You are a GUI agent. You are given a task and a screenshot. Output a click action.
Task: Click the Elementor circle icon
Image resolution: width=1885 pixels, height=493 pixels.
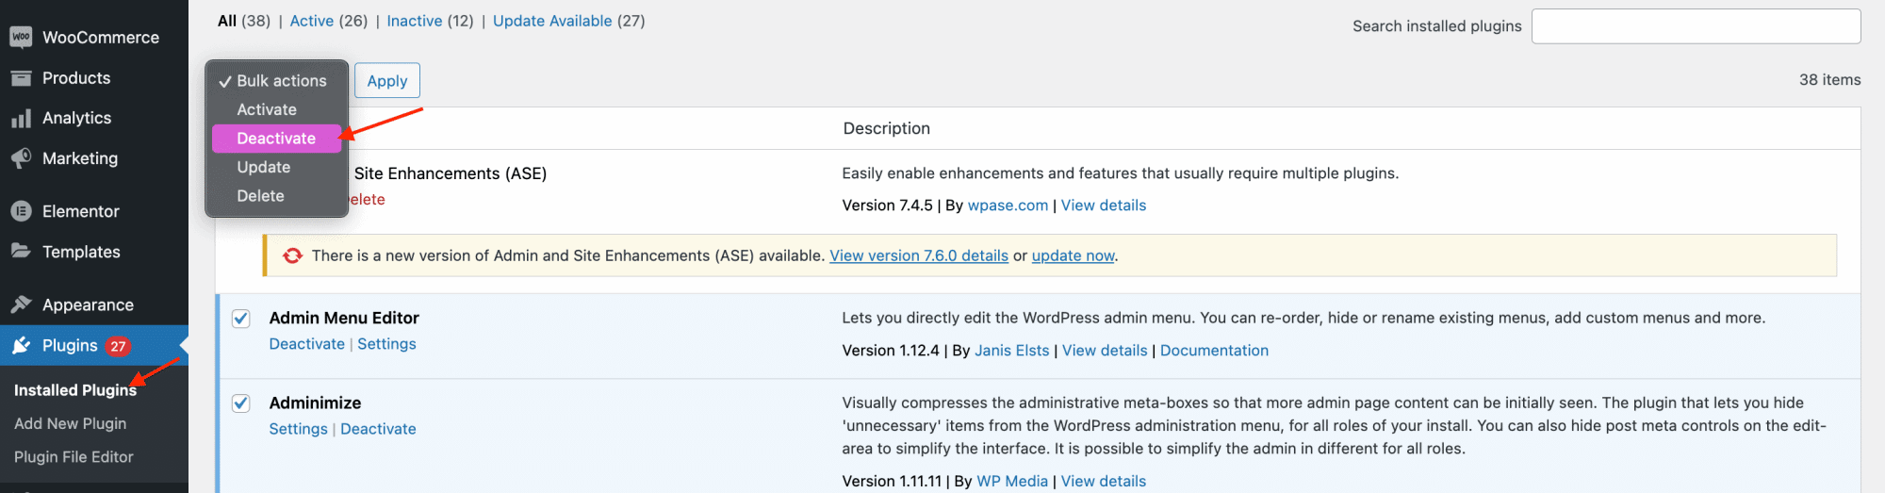pyautogui.click(x=21, y=211)
